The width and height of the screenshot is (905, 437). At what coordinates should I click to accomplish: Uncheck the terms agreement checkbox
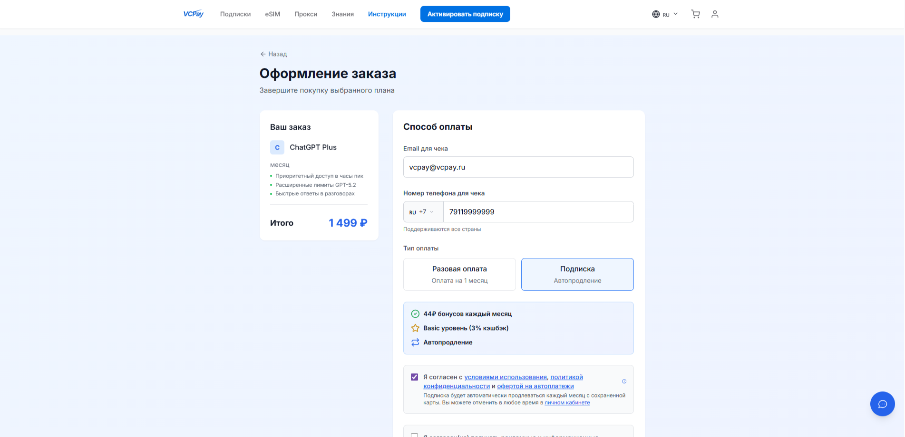pyautogui.click(x=414, y=377)
